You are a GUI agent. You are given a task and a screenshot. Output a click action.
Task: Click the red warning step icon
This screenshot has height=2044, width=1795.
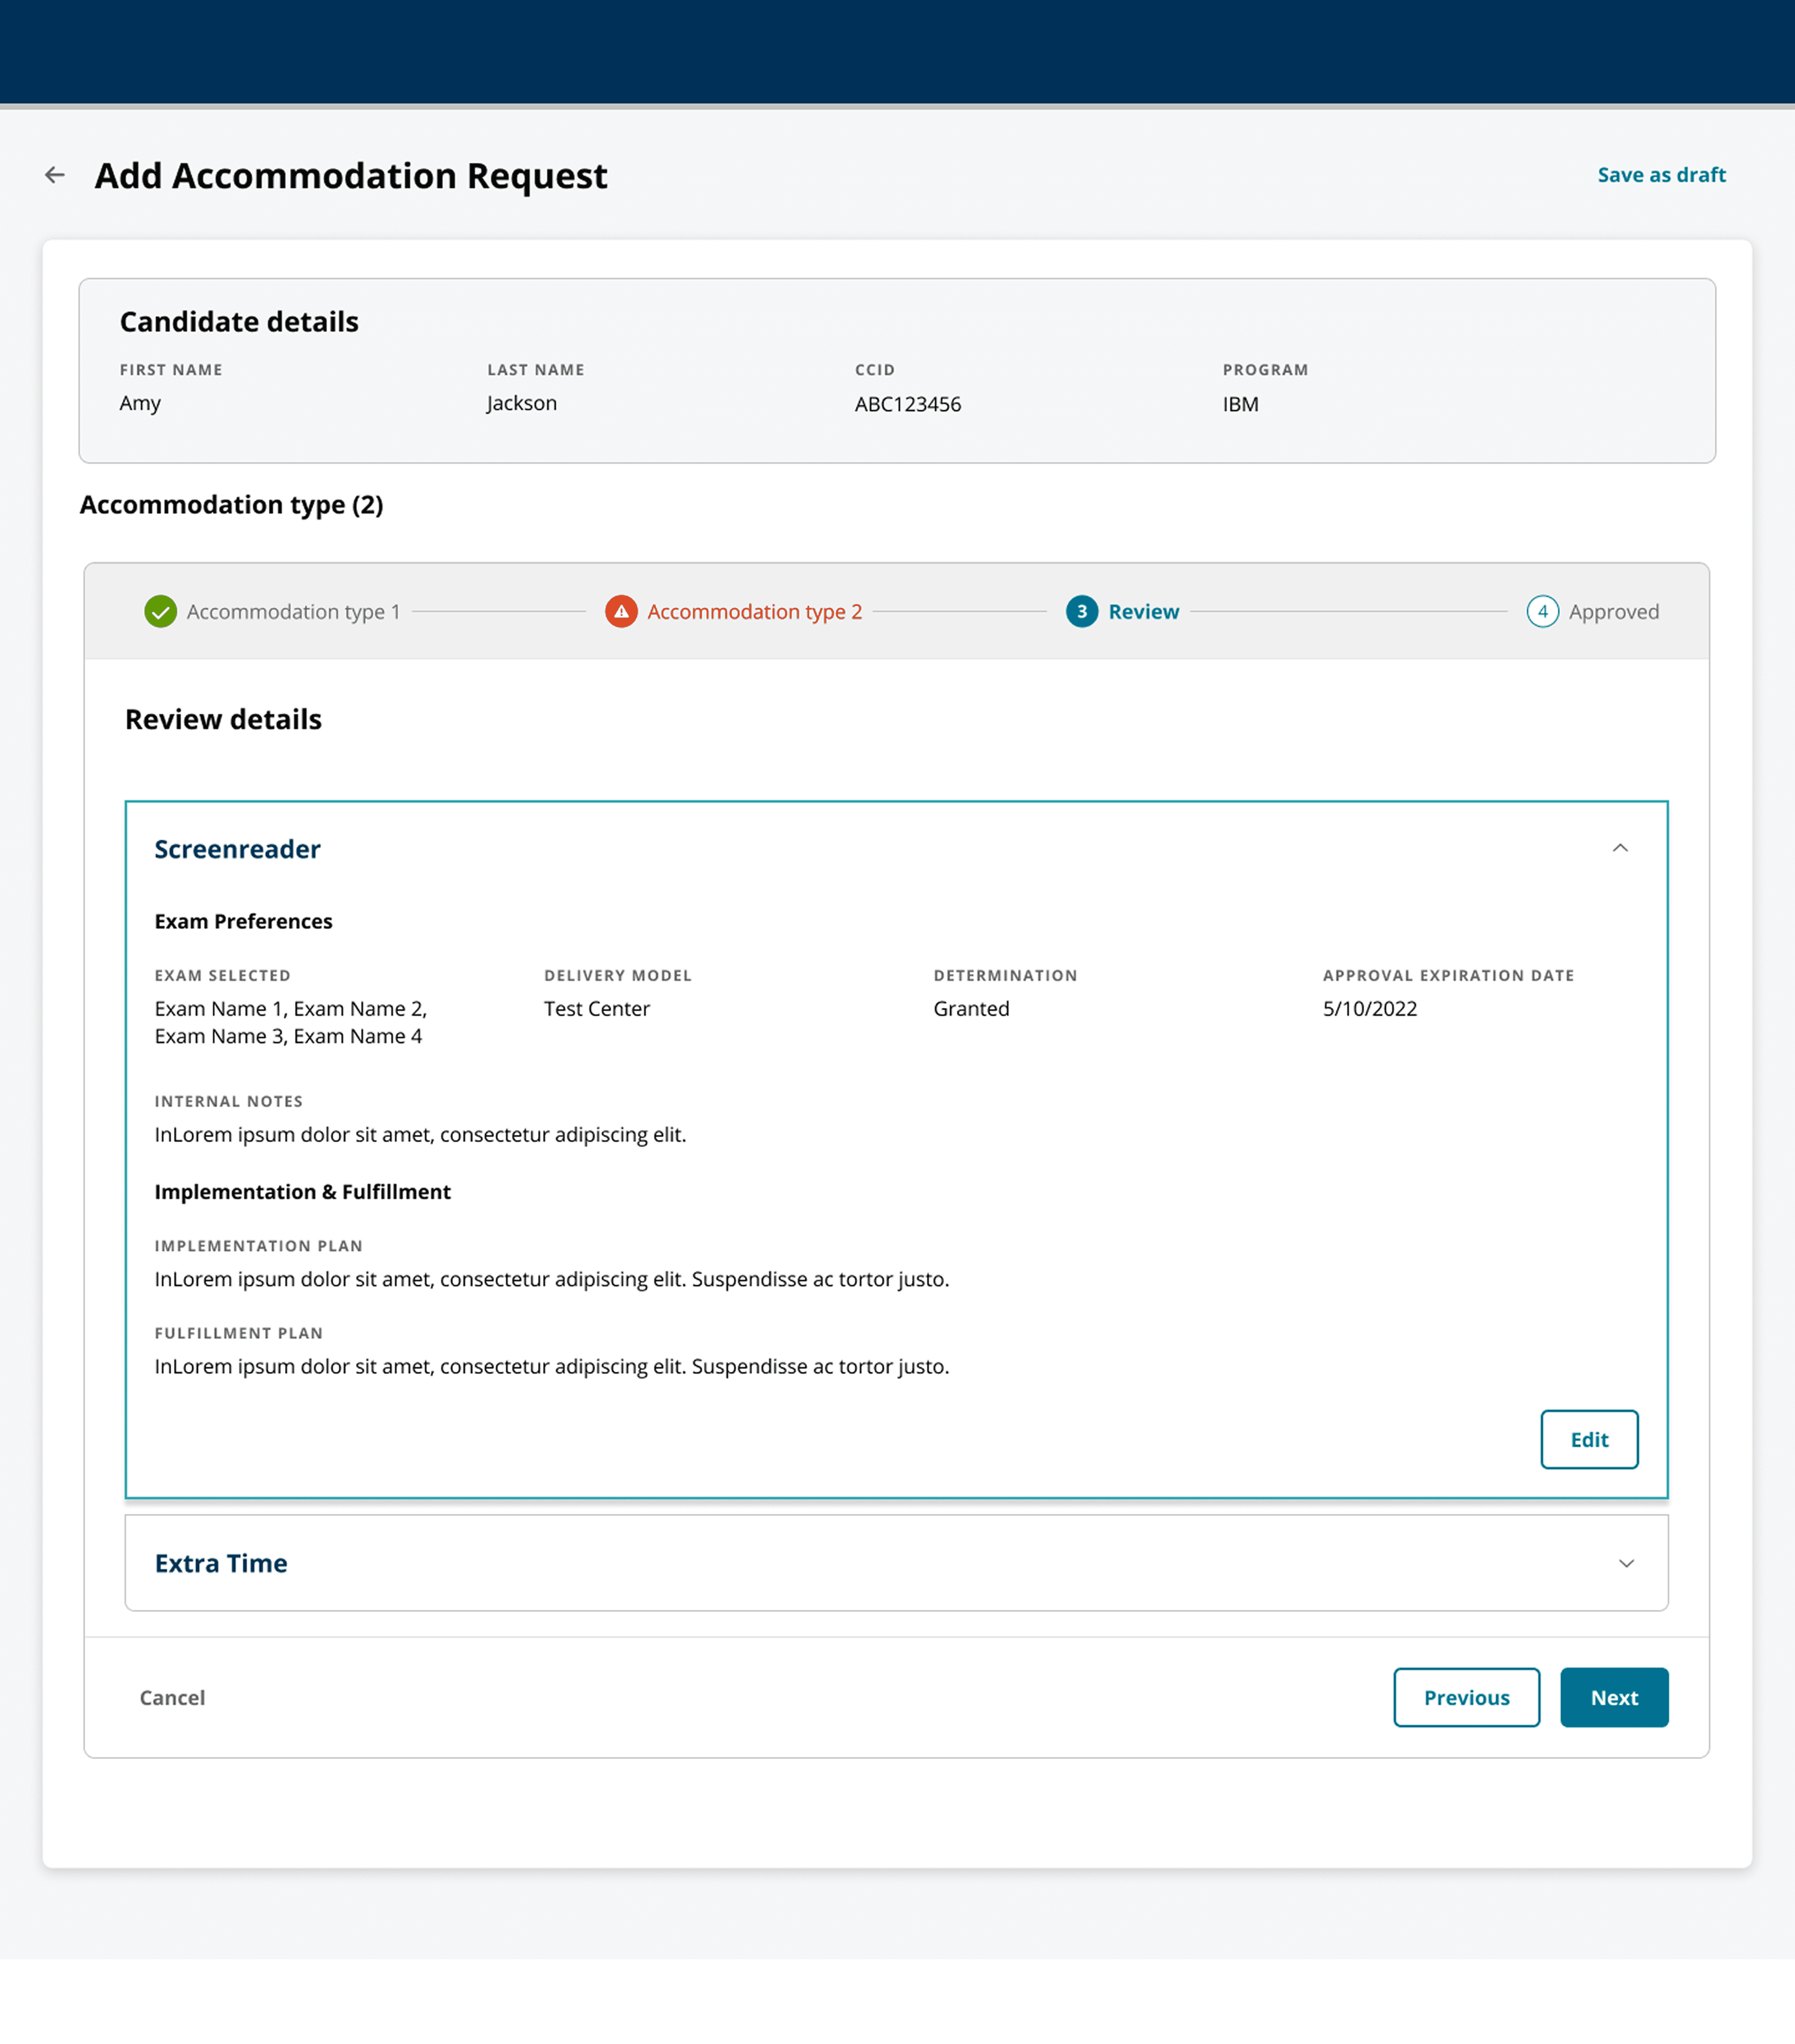[x=621, y=611]
